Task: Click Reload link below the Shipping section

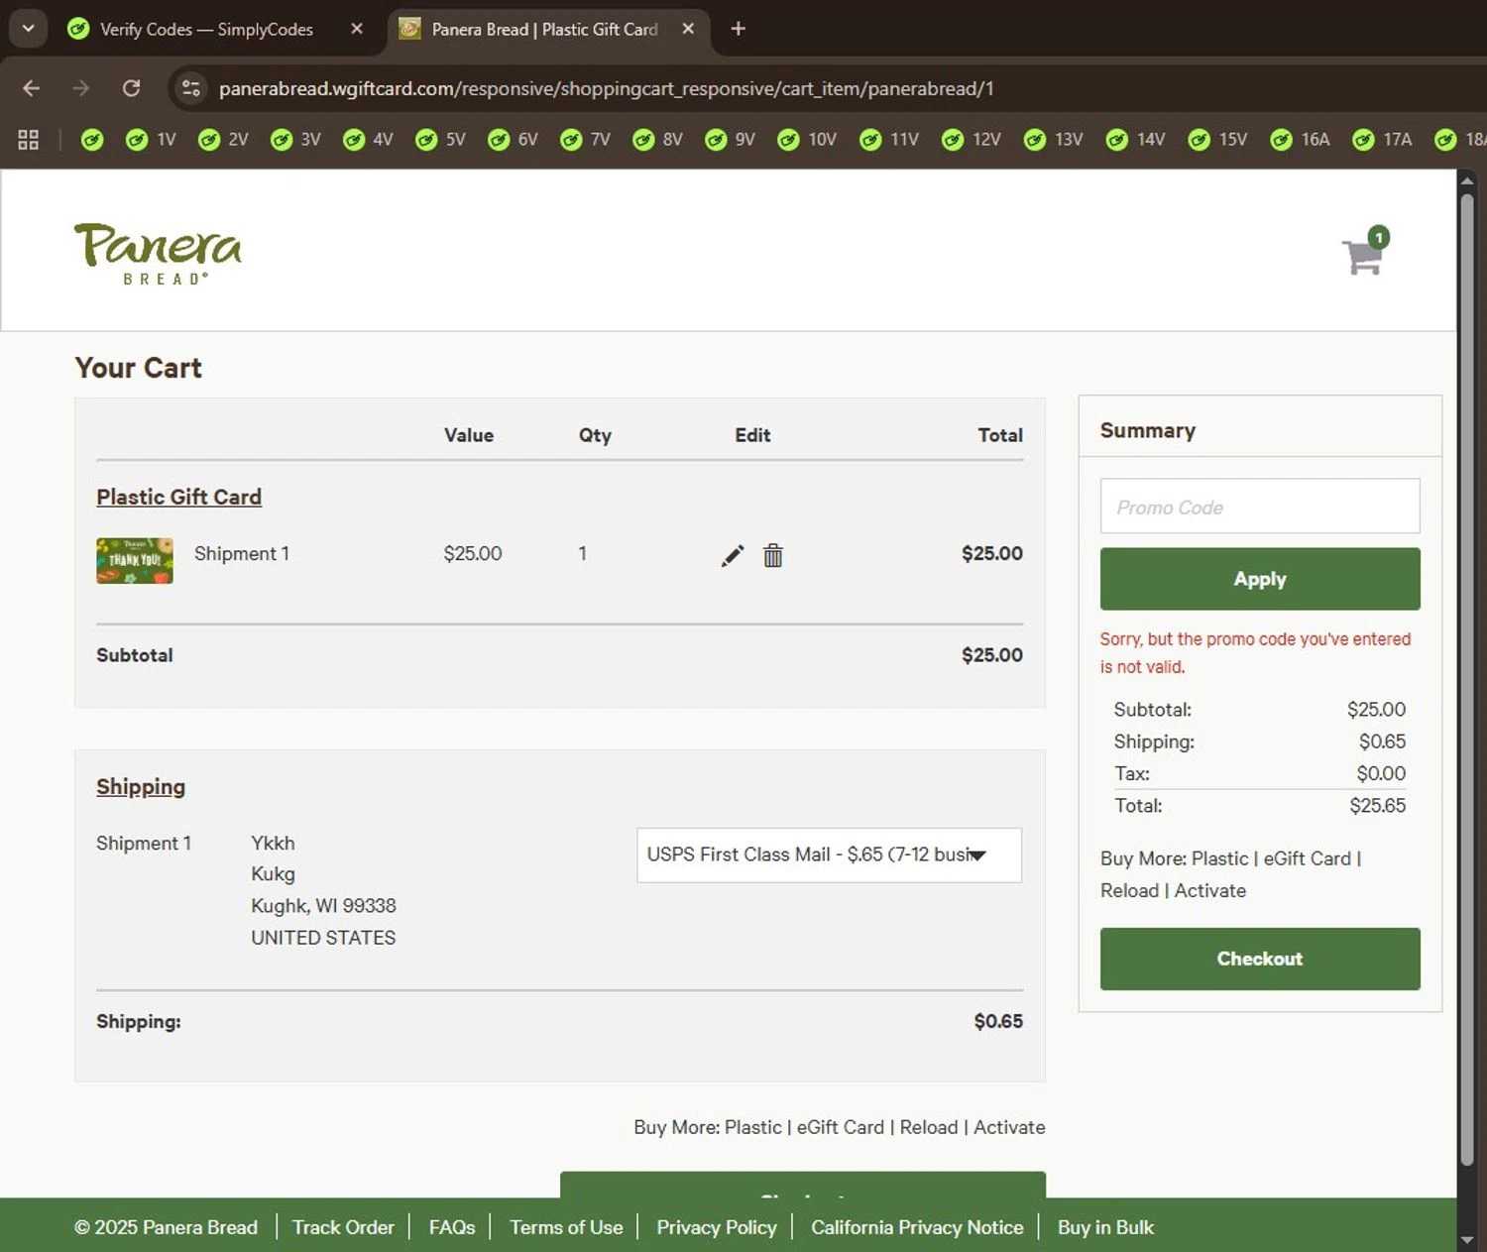Action: click(x=929, y=1127)
